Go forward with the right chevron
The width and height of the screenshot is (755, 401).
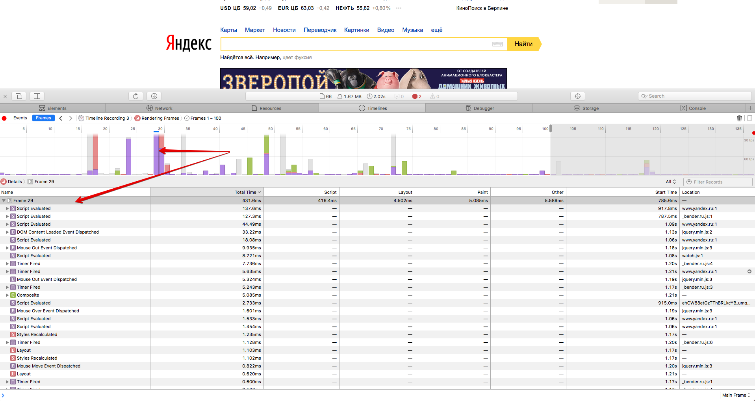point(70,118)
